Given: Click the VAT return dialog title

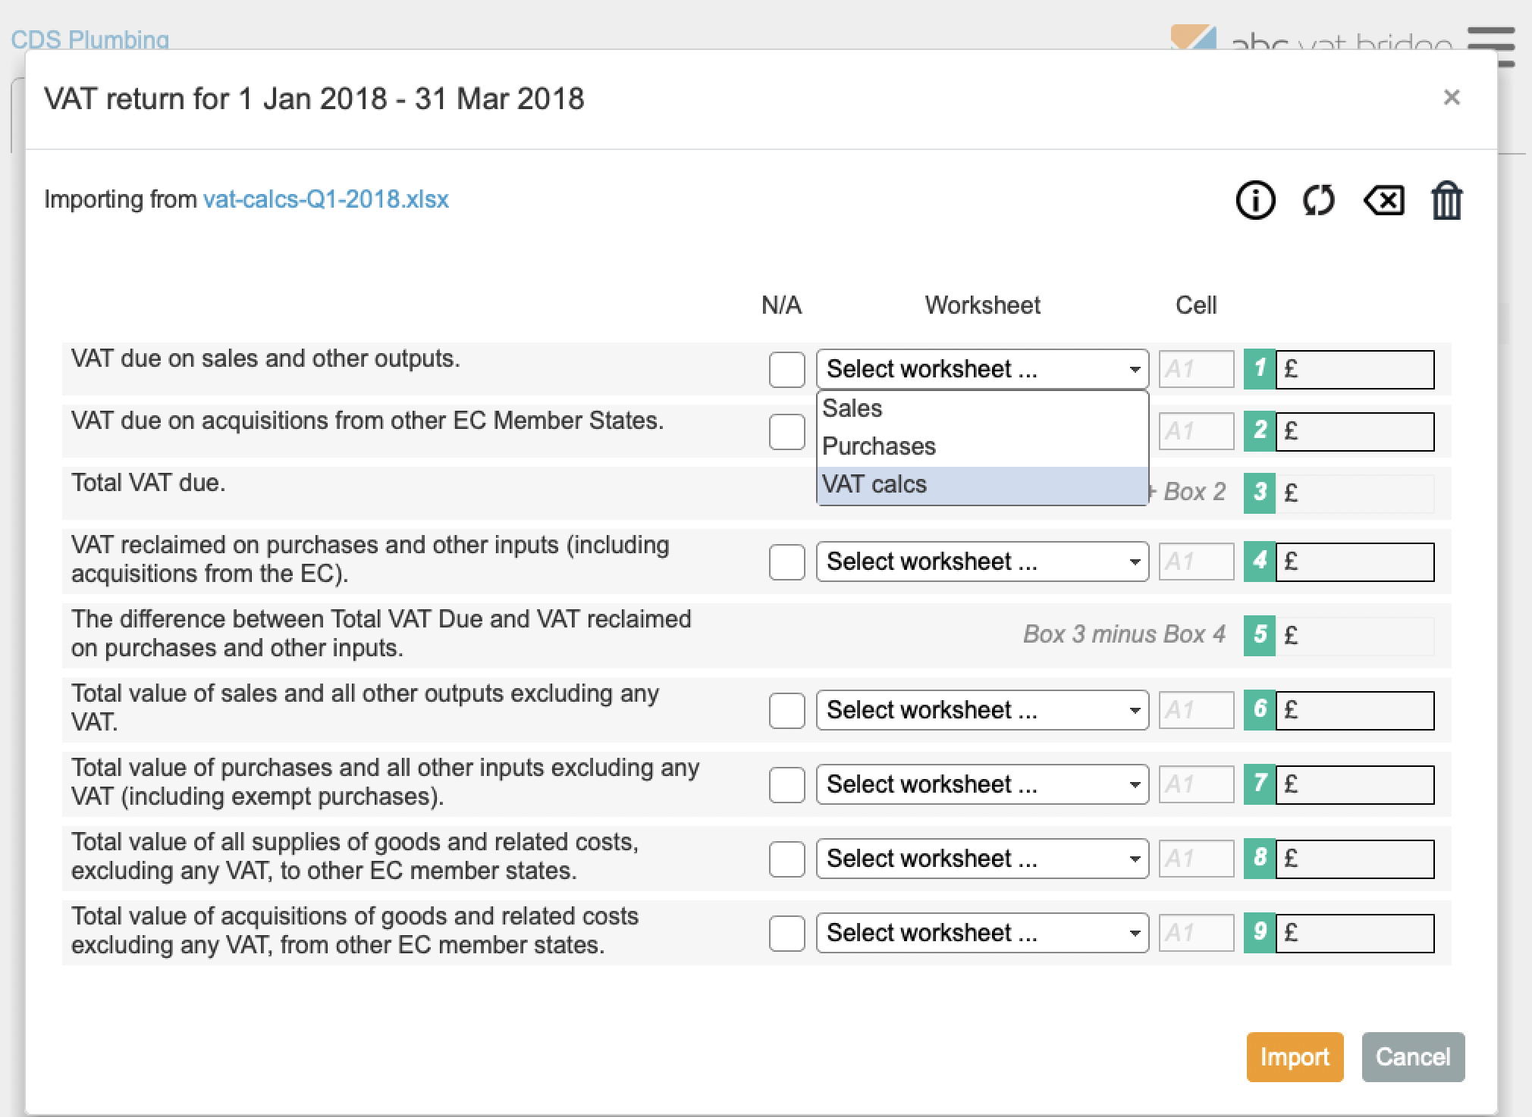Looking at the screenshot, I should (x=314, y=99).
